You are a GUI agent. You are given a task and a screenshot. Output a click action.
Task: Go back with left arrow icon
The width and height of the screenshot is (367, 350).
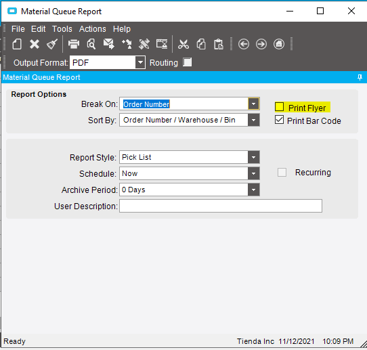tap(244, 44)
